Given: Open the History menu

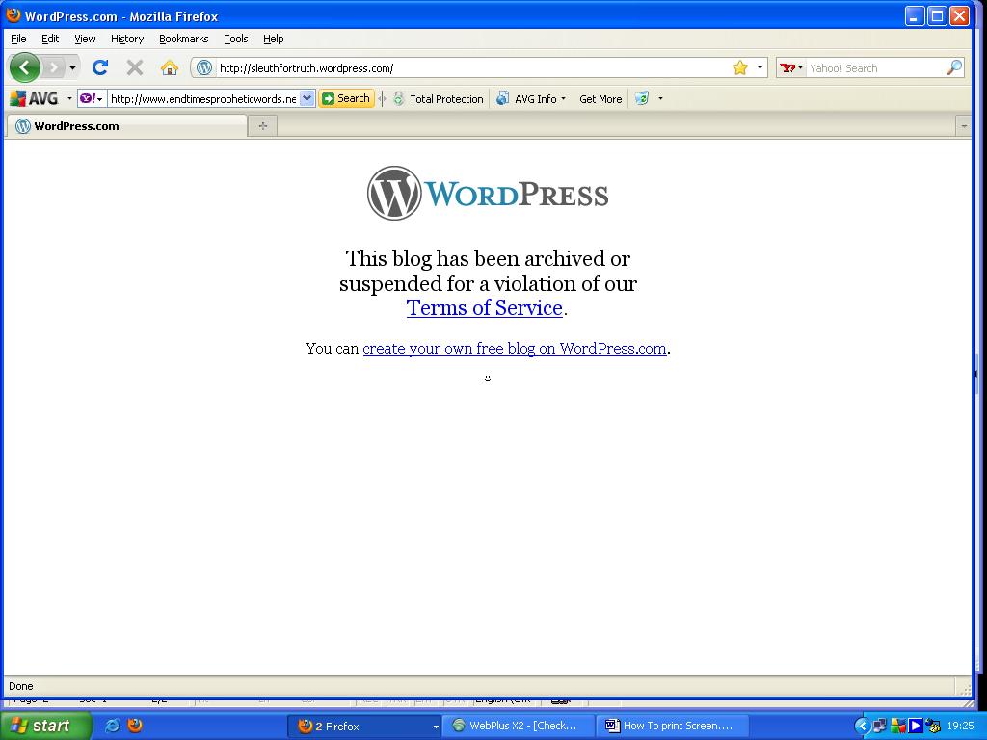Looking at the screenshot, I should click(x=127, y=39).
